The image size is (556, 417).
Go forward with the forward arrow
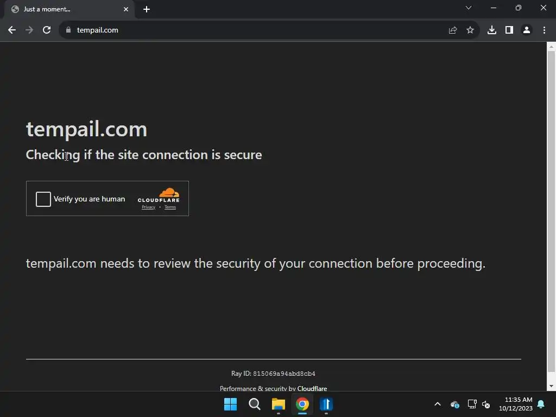[29, 30]
